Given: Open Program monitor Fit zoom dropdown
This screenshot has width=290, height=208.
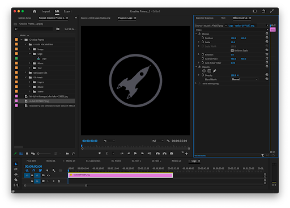Looking at the screenshot, I should [x=109, y=141].
